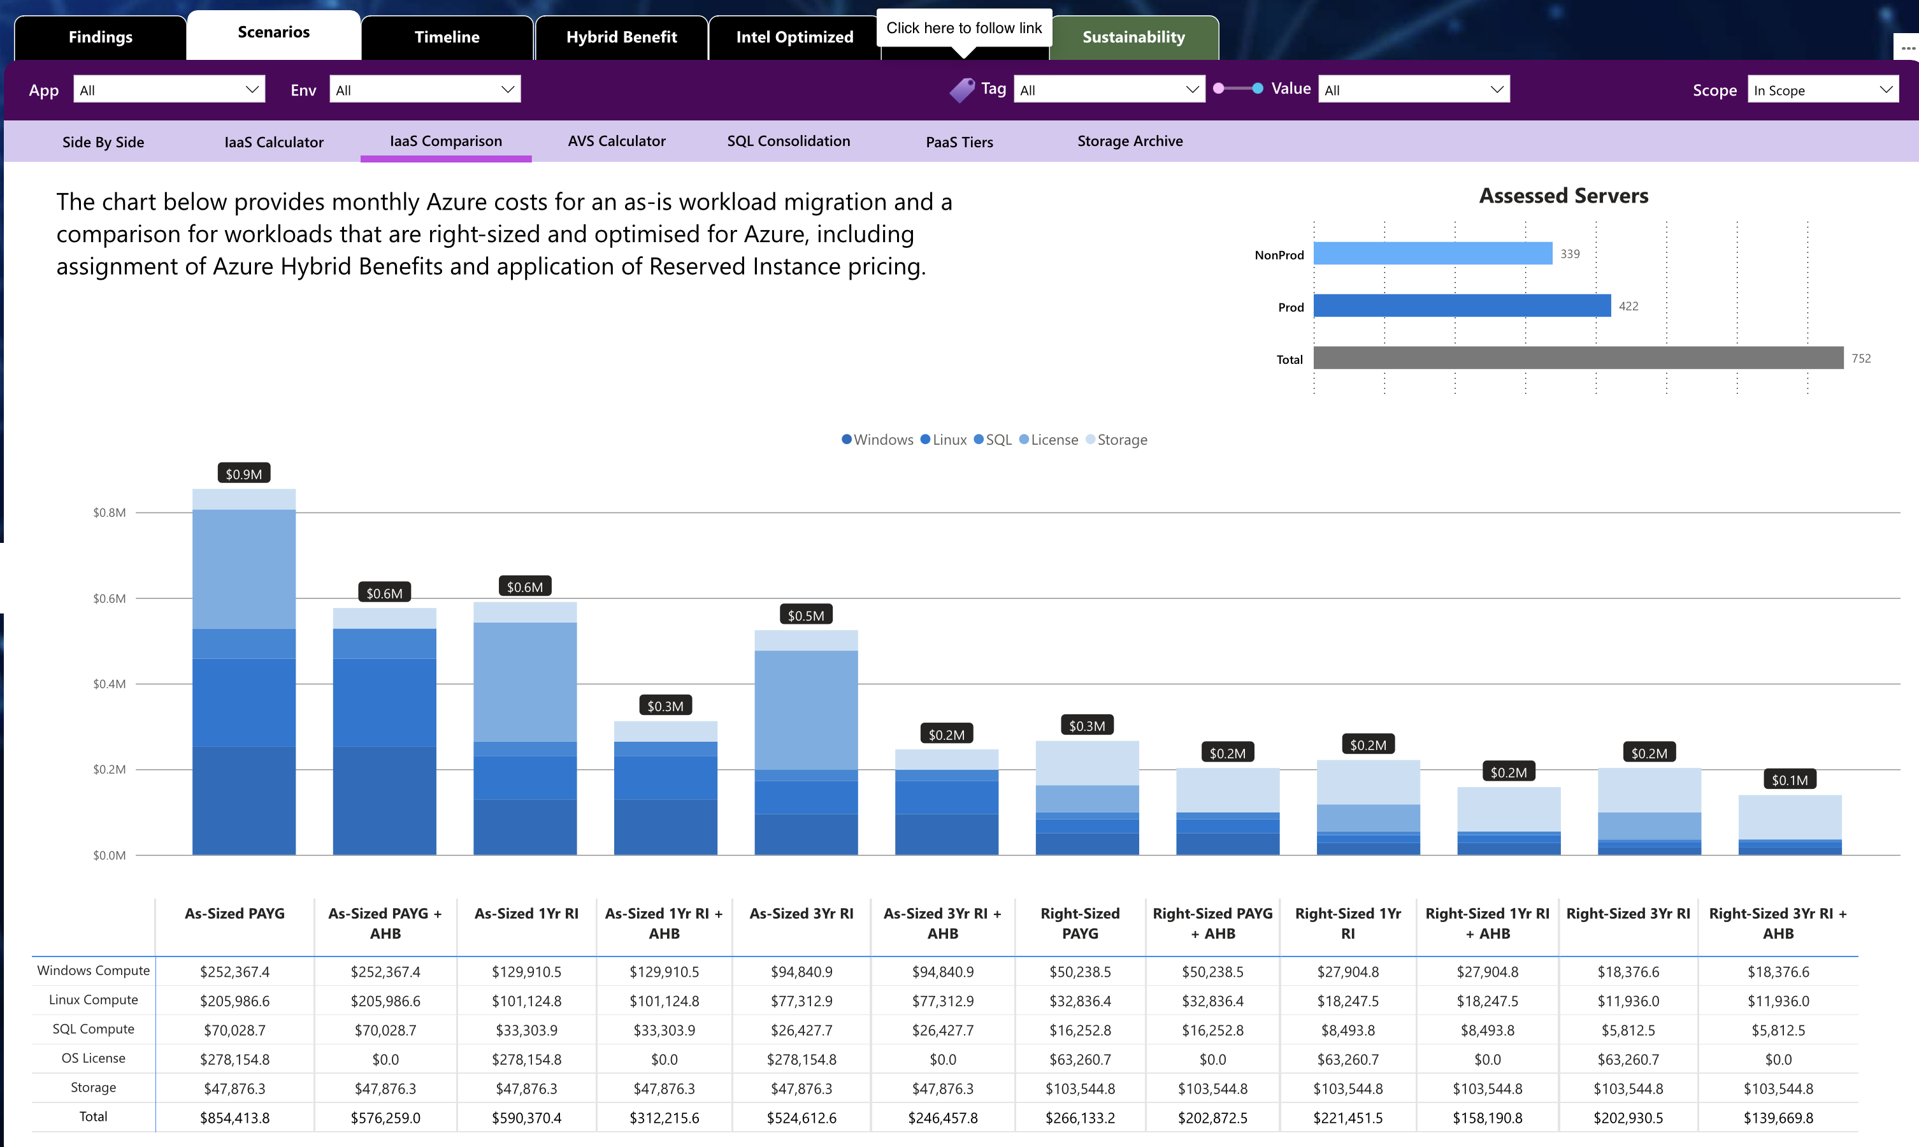Click the $70,028.7 cell under As-Sized PAYG
Viewport: 1919px width, 1147px height.
[x=235, y=1030]
